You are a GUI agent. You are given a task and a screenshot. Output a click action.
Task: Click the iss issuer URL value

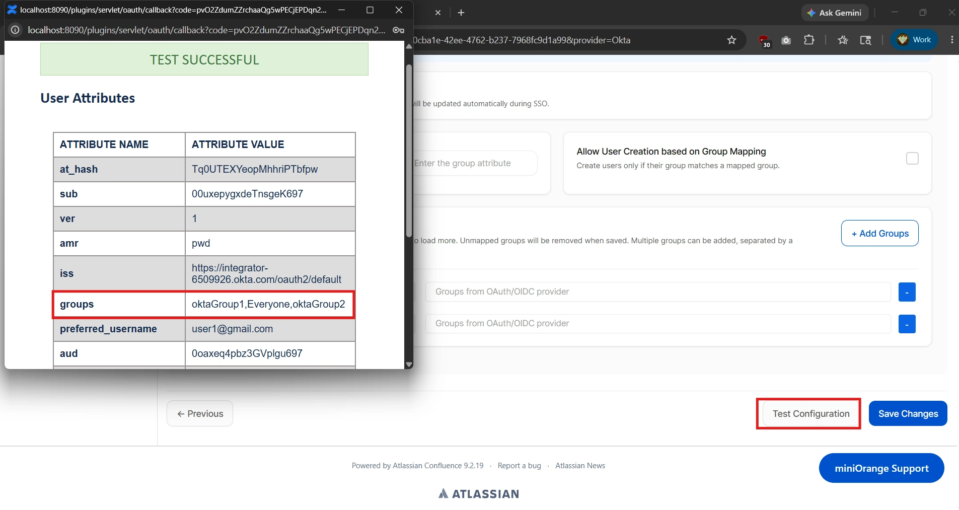(266, 274)
